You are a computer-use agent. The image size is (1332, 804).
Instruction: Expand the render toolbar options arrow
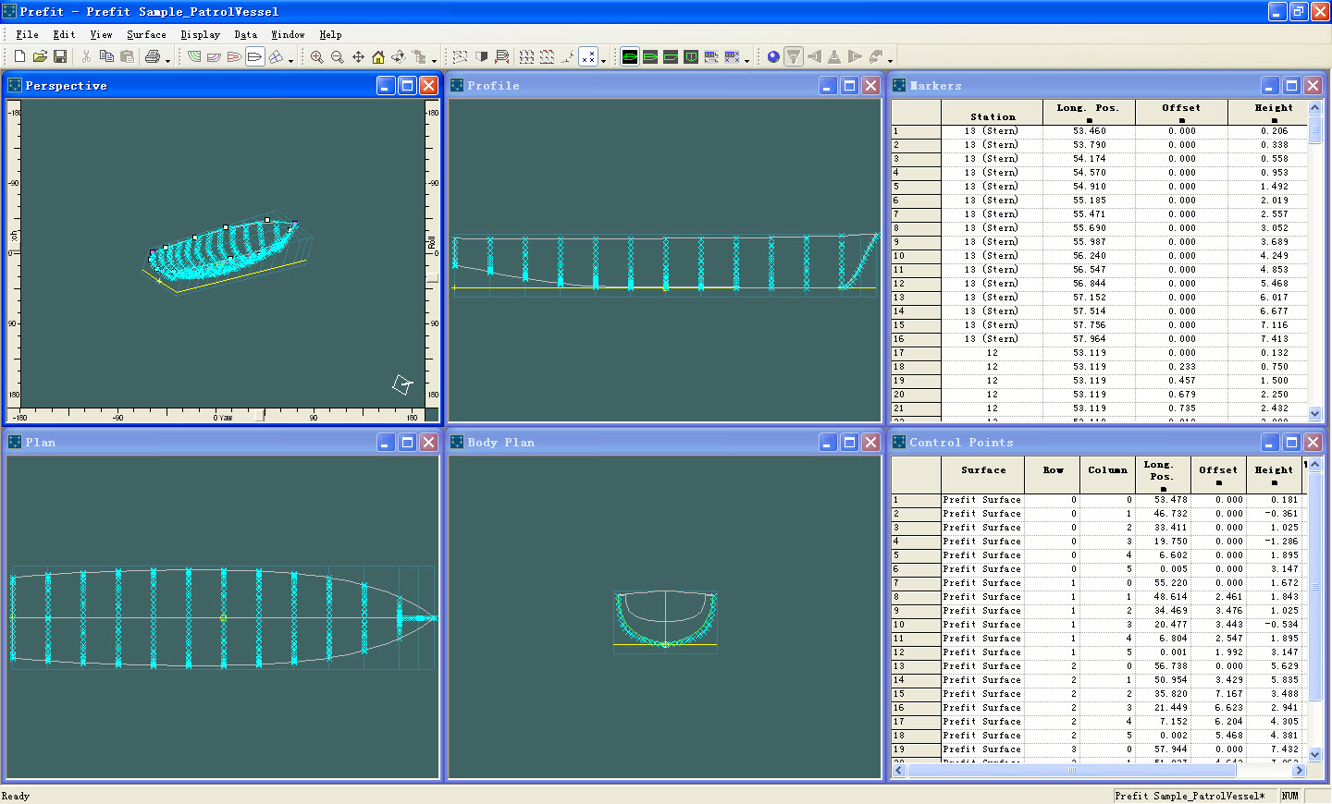tap(890, 61)
